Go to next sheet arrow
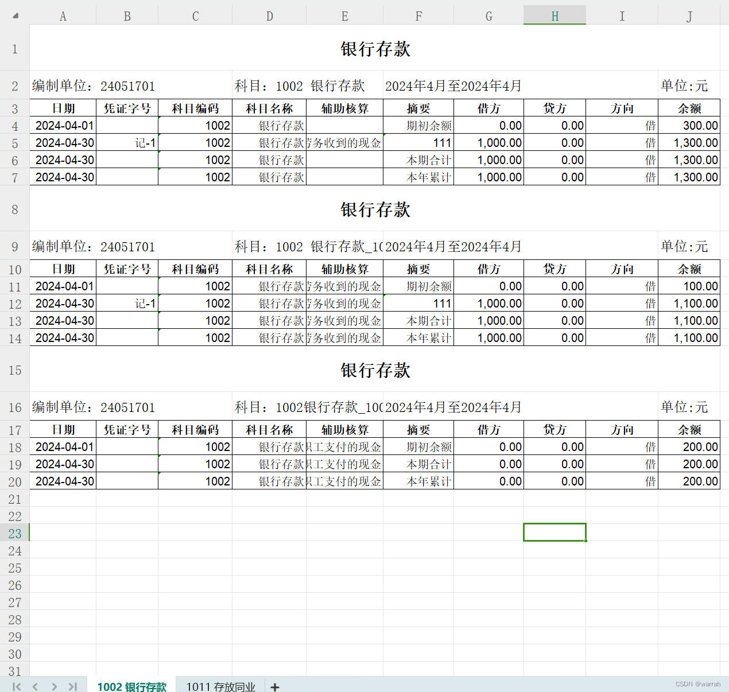729x692 pixels. point(54,686)
